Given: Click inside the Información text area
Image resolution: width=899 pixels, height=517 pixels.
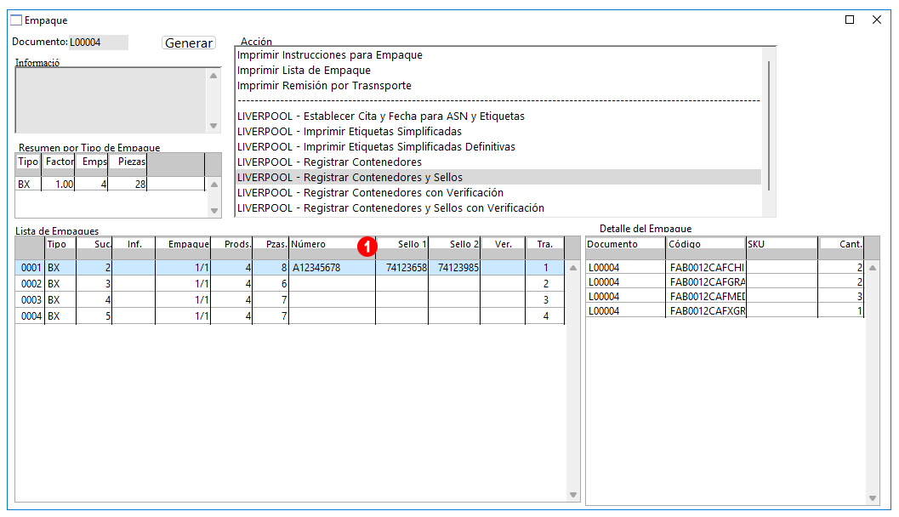Looking at the screenshot, I should point(111,100).
